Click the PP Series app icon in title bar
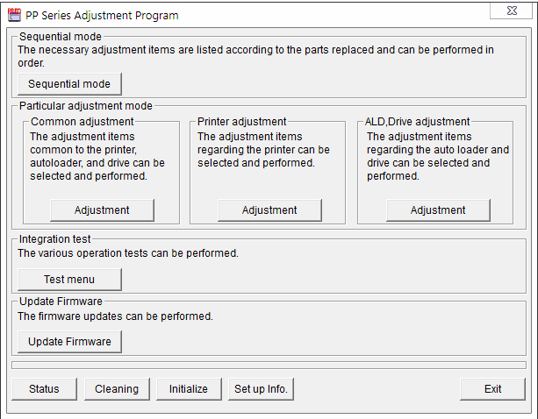The height and width of the screenshot is (419, 538). (x=14, y=15)
